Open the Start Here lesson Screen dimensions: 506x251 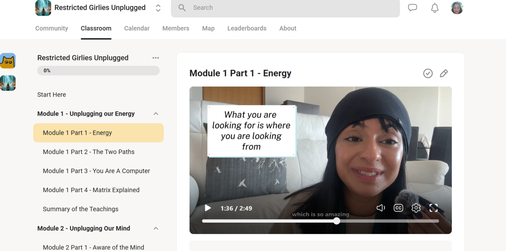click(x=52, y=95)
